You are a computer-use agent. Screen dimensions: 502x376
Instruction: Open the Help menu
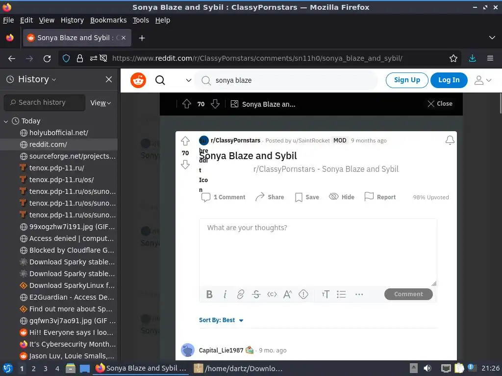(x=163, y=20)
